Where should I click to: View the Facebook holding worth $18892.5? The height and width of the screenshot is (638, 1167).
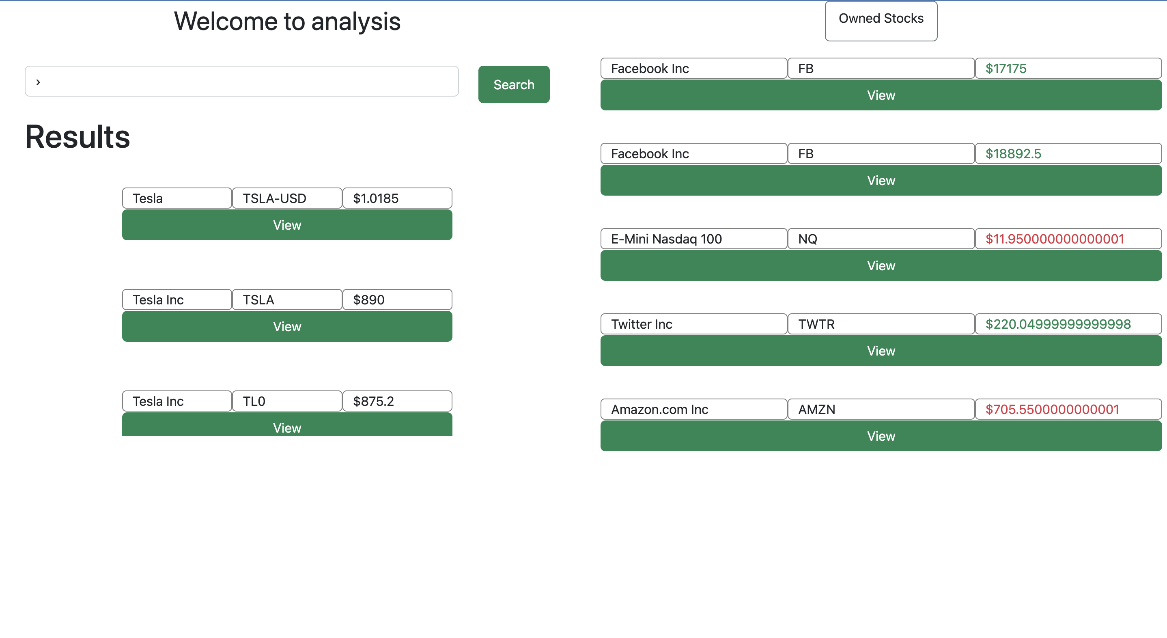[881, 180]
